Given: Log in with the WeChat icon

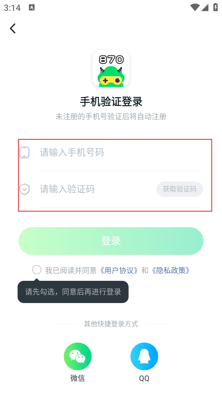Looking at the screenshot, I should point(78,356).
